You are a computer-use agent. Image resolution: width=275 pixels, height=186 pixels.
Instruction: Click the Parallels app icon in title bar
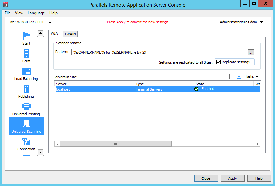[6, 5]
